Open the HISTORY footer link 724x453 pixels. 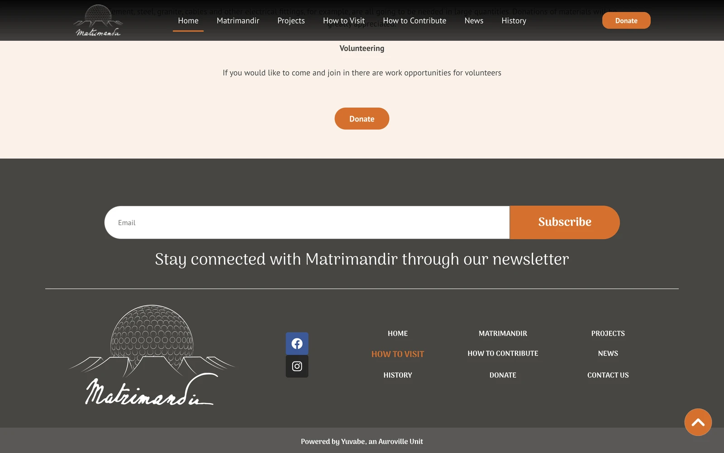pos(398,375)
